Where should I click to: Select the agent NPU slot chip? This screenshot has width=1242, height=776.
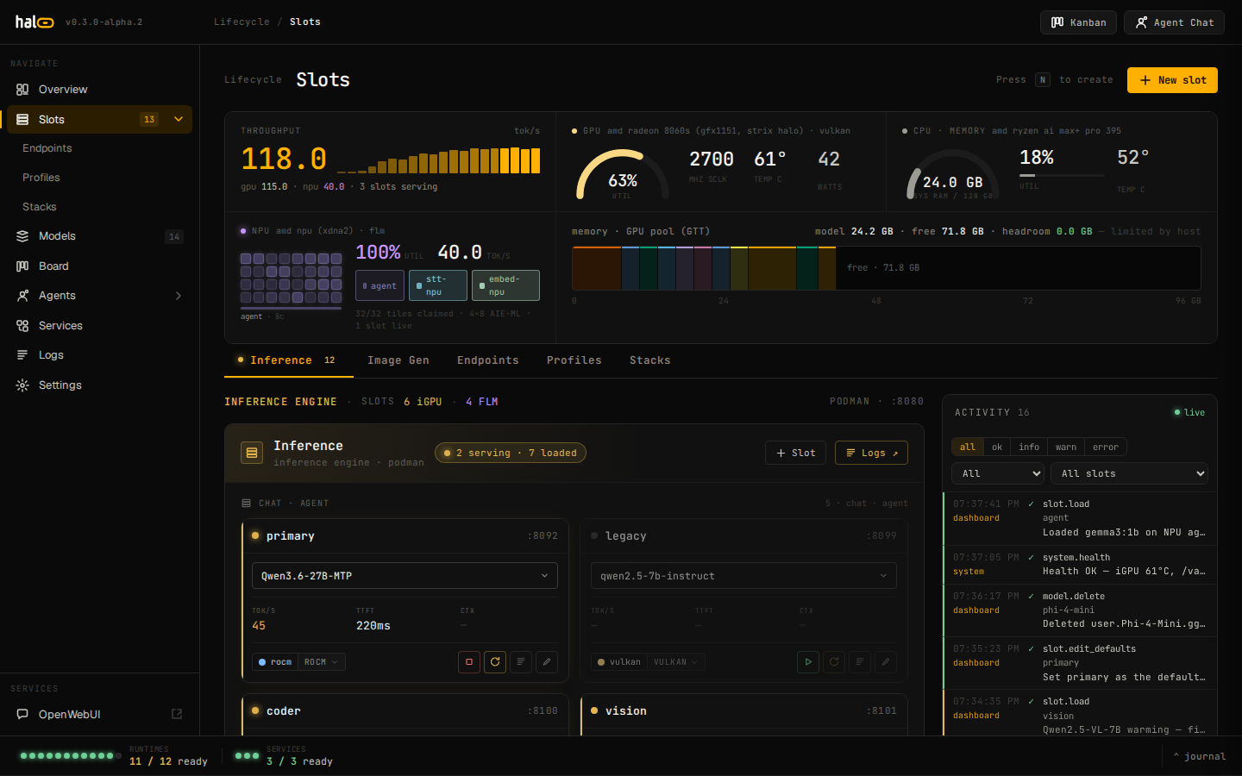pos(379,286)
